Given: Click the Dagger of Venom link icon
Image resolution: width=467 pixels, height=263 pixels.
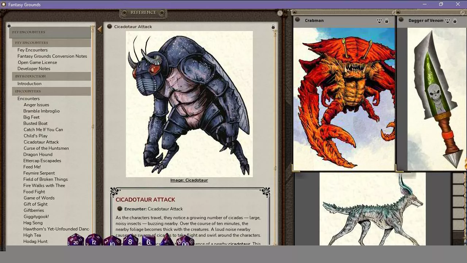Looking at the screenshot, I should pyautogui.click(x=401, y=20).
